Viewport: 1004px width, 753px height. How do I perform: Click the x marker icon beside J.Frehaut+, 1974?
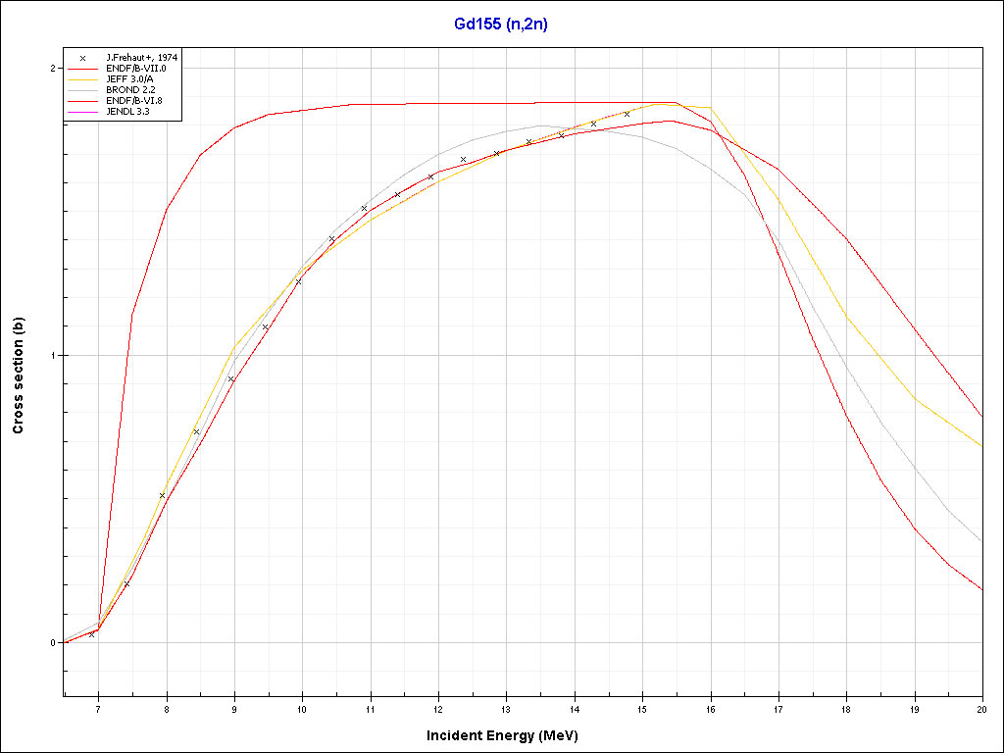83,59
